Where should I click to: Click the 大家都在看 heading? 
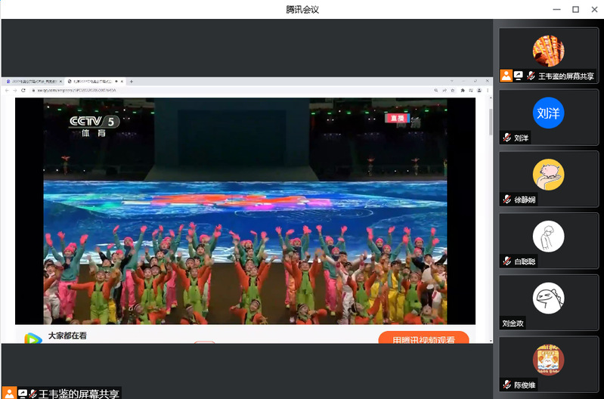click(x=67, y=336)
